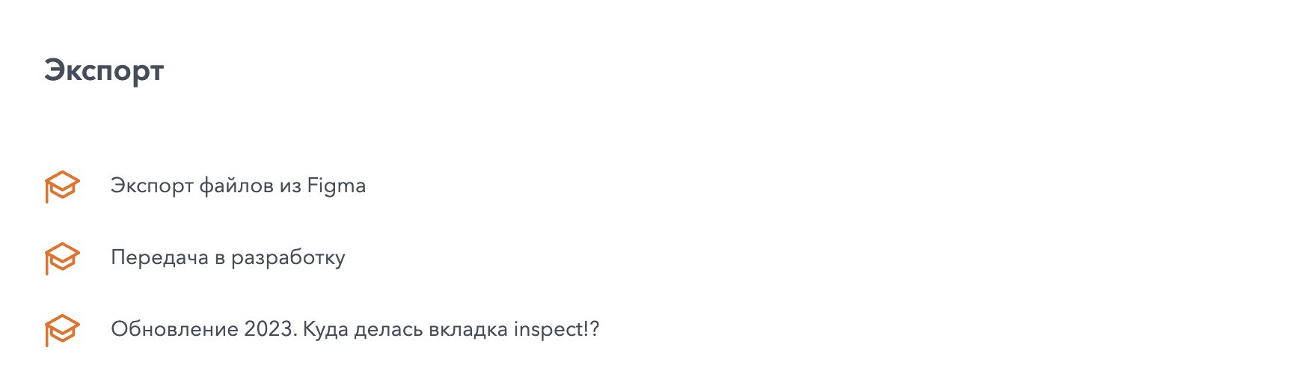The height and width of the screenshot is (380, 1315).
Task: Click the word Передача in the lesson list
Action: point(159,257)
